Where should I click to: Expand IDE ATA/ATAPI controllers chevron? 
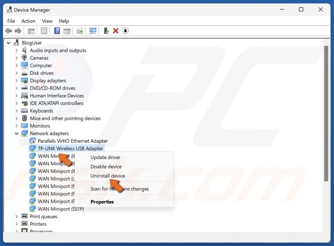[16, 103]
